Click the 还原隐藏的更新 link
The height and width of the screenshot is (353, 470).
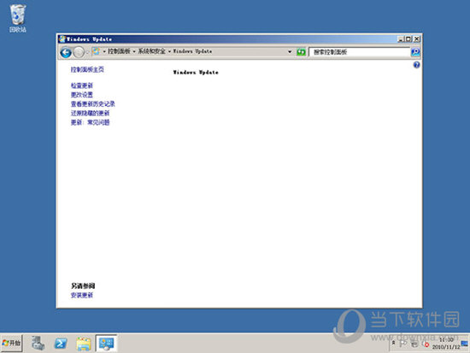(x=91, y=113)
